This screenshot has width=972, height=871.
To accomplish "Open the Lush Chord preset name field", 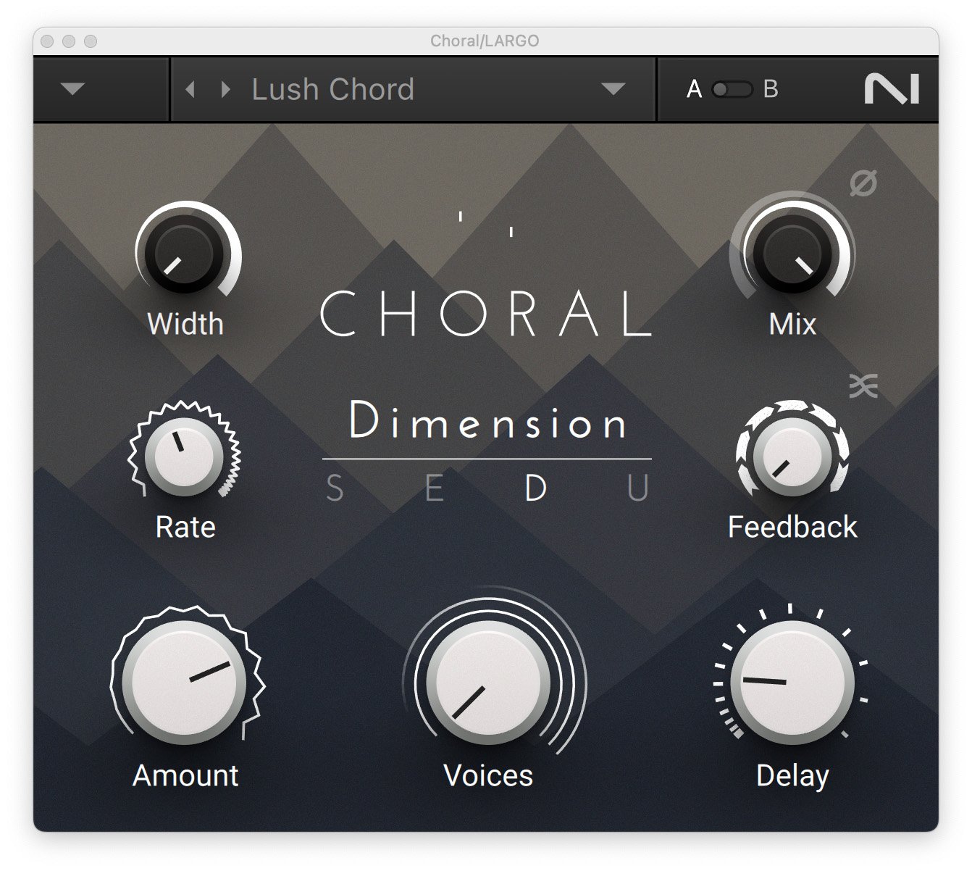I will 333,89.
